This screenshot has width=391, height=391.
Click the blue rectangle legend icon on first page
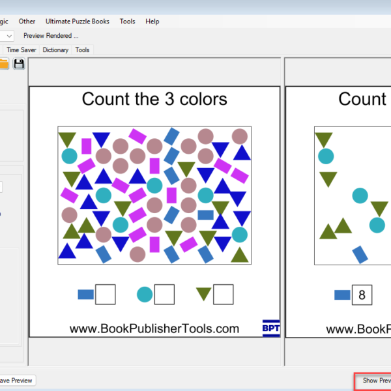click(85, 295)
